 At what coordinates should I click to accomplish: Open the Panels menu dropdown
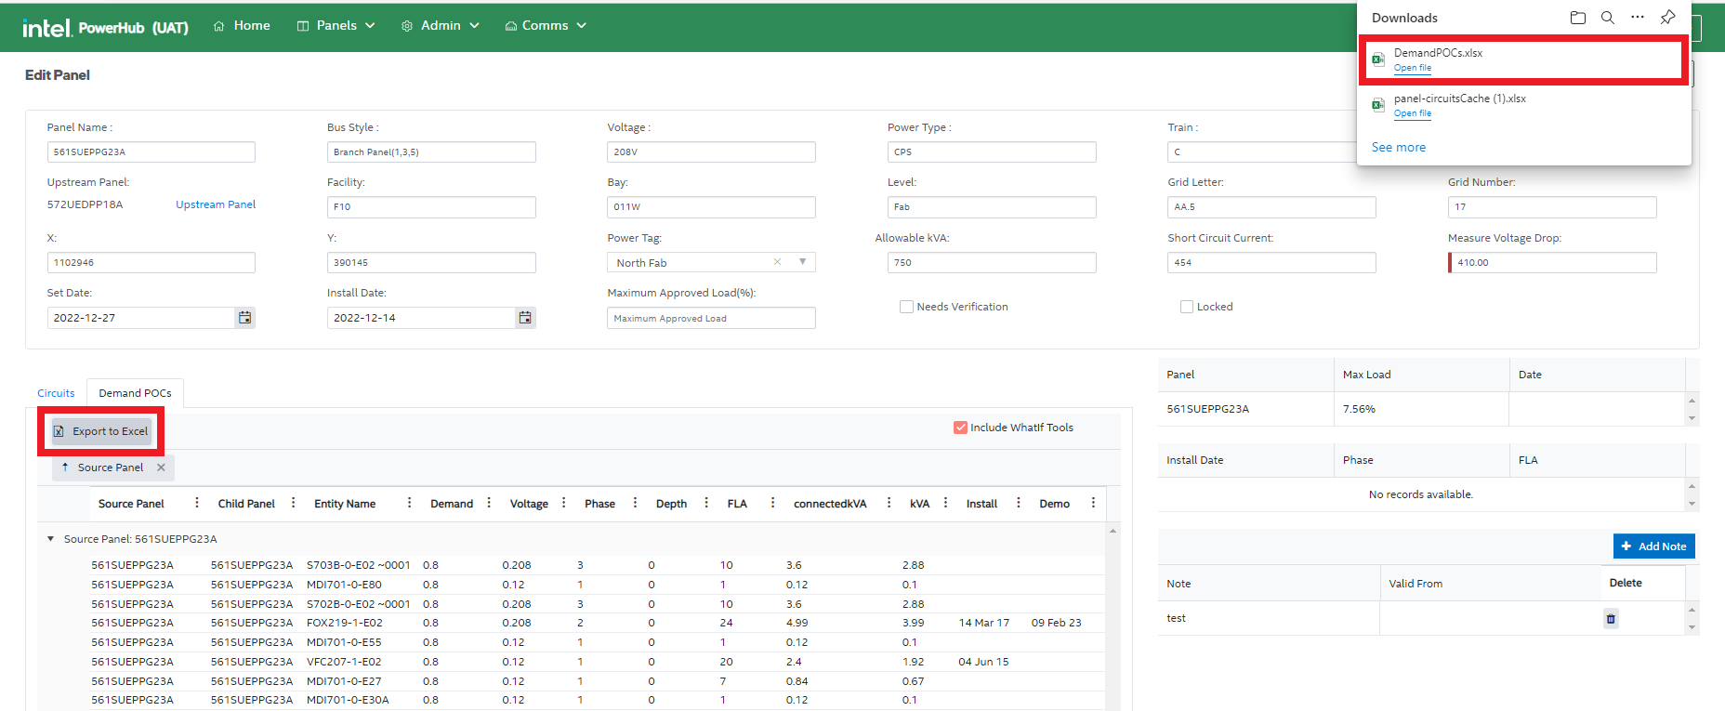[x=336, y=26]
